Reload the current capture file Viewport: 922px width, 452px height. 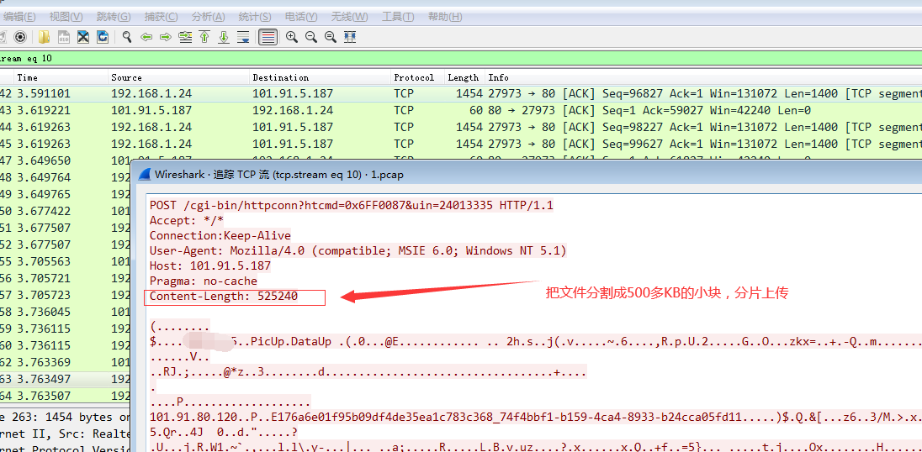coord(103,37)
